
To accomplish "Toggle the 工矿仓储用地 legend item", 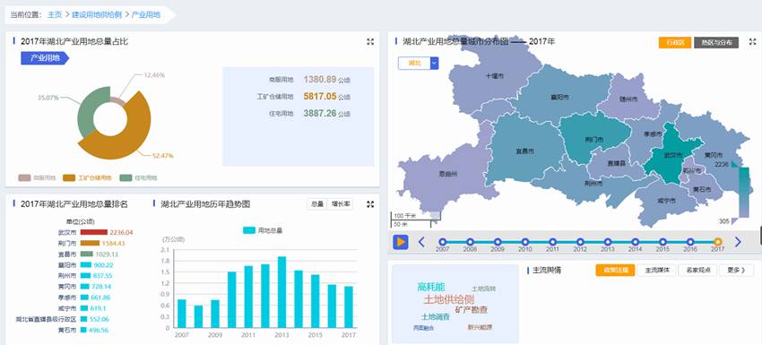I will (88, 177).
